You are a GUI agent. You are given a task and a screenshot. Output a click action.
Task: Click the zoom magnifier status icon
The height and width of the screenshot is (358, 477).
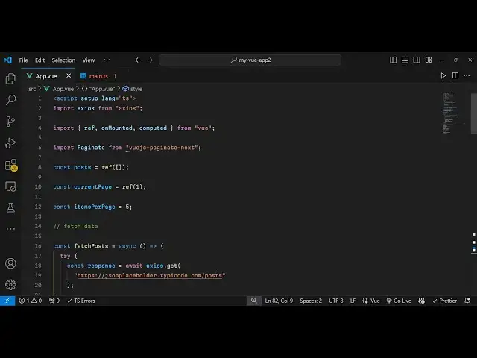point(253,301)
